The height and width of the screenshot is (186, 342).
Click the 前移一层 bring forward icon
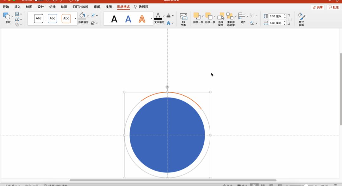197,16
